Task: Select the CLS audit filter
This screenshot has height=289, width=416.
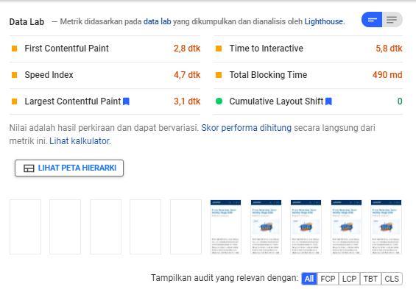Action: pos(392,279)
